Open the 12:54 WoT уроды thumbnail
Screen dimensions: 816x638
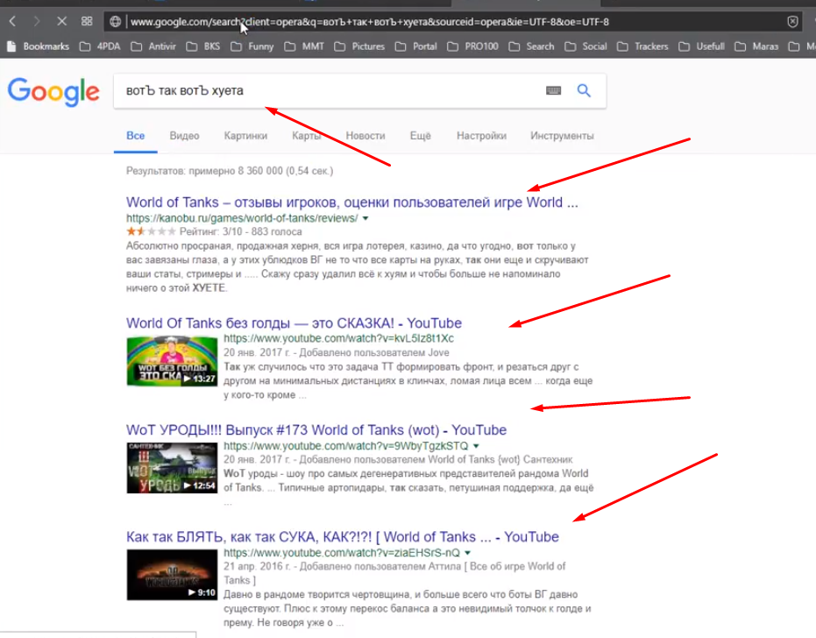pos(172,468)
